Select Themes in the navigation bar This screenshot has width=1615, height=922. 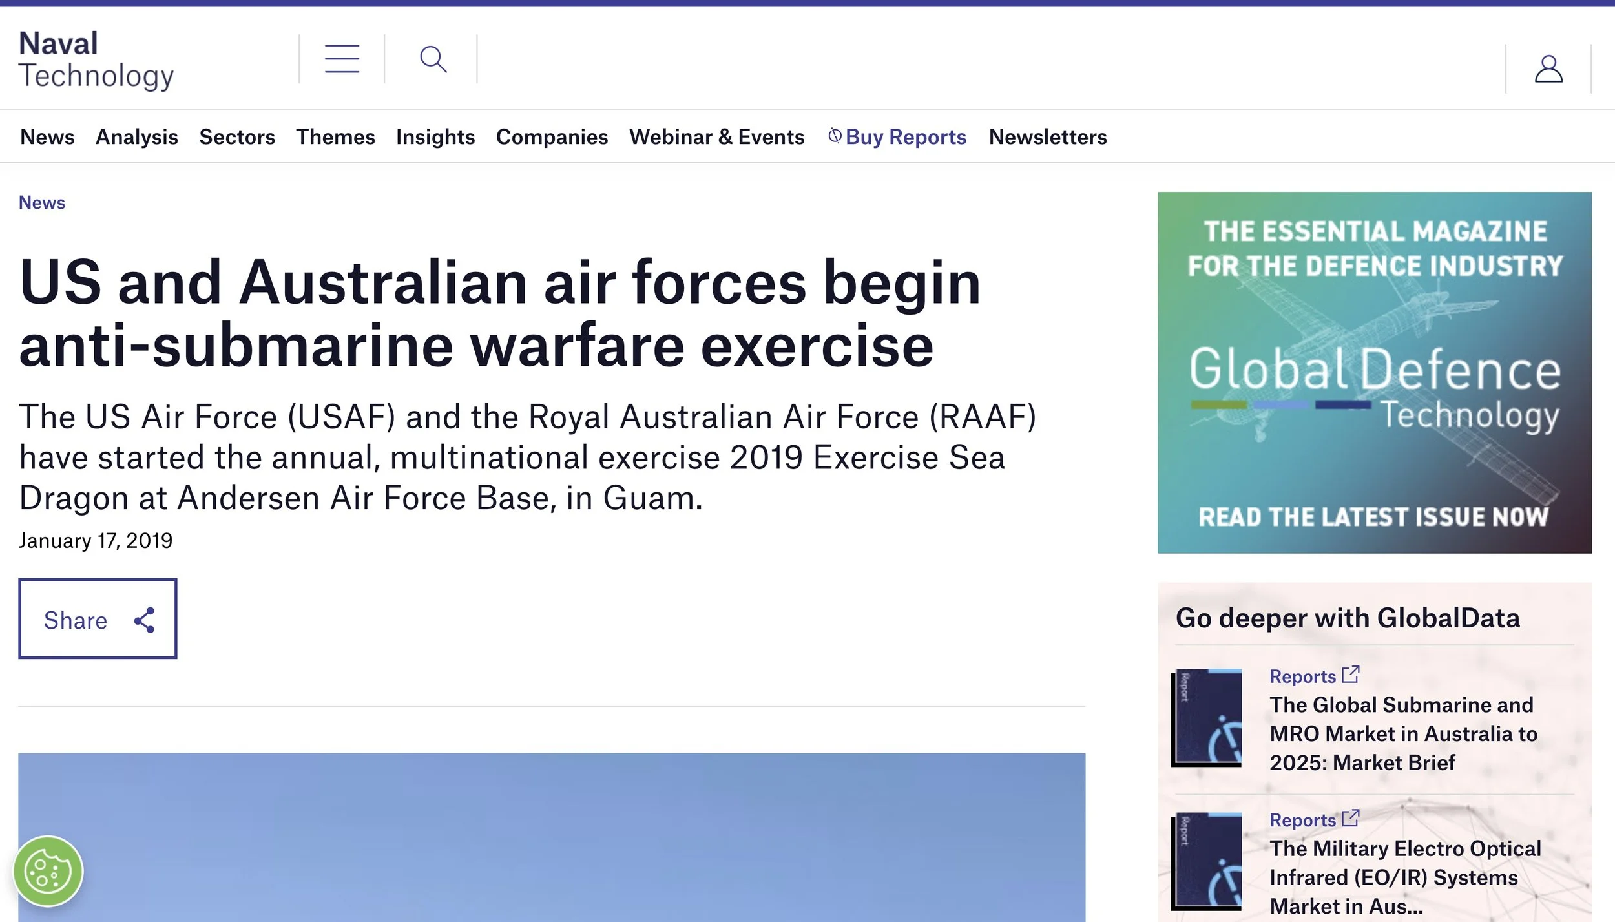[x=335, y=137]
